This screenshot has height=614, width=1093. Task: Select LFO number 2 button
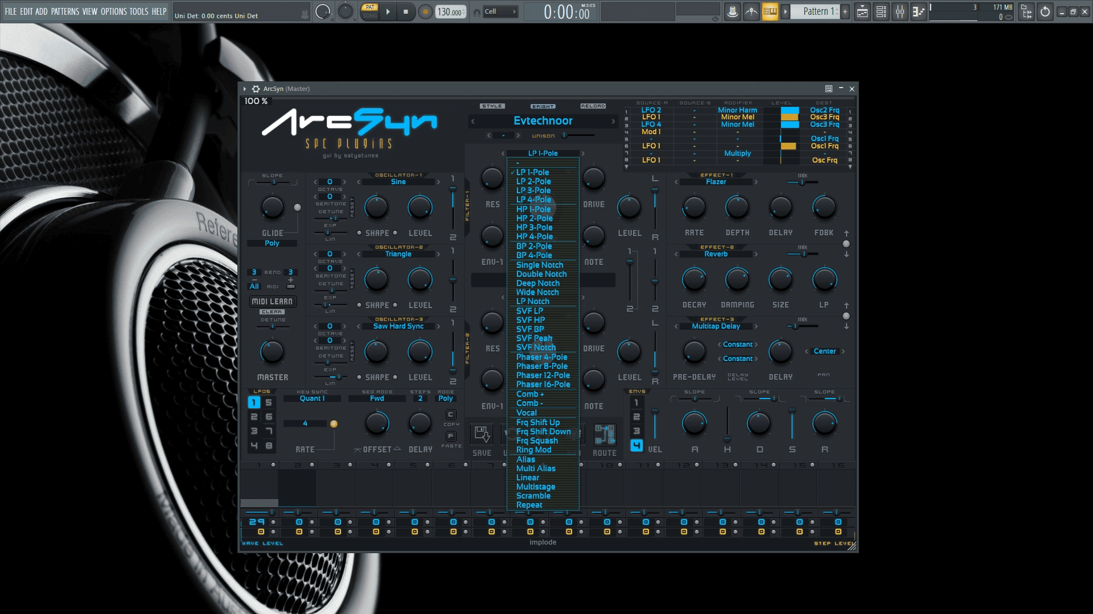coord(254,417)
